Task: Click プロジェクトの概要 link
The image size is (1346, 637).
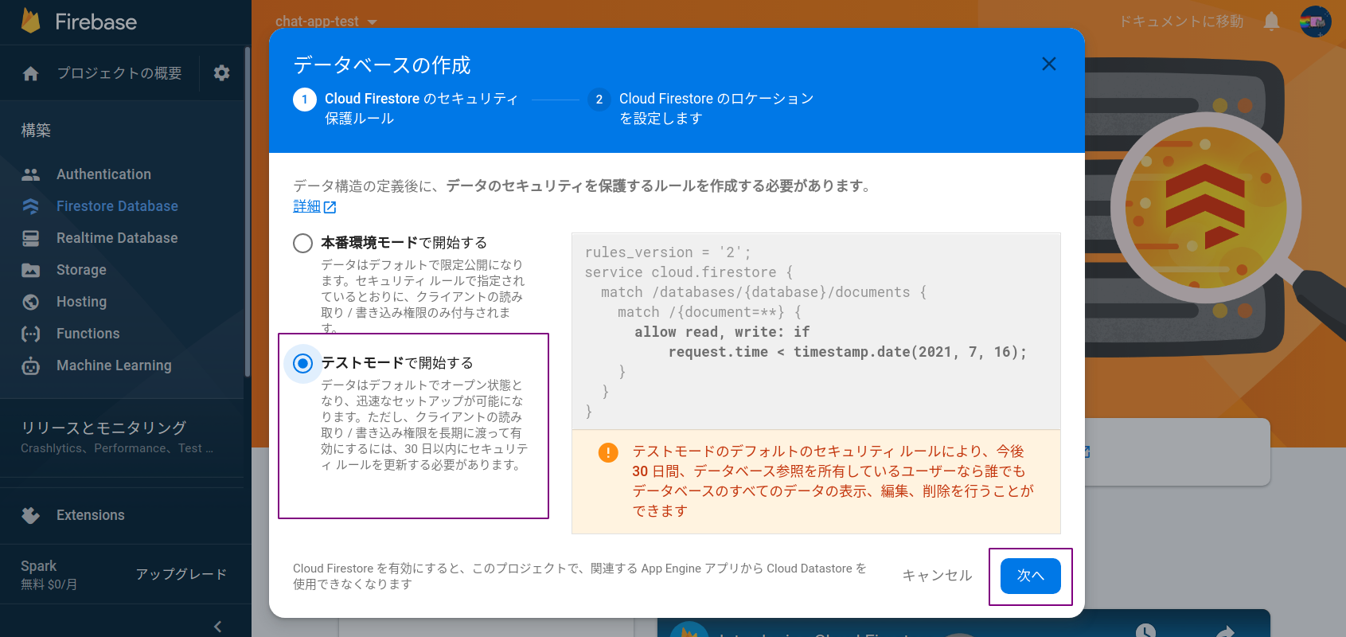Action: [x=119, y=73]
